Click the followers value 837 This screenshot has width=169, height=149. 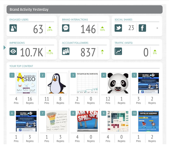tap(88, 52)
